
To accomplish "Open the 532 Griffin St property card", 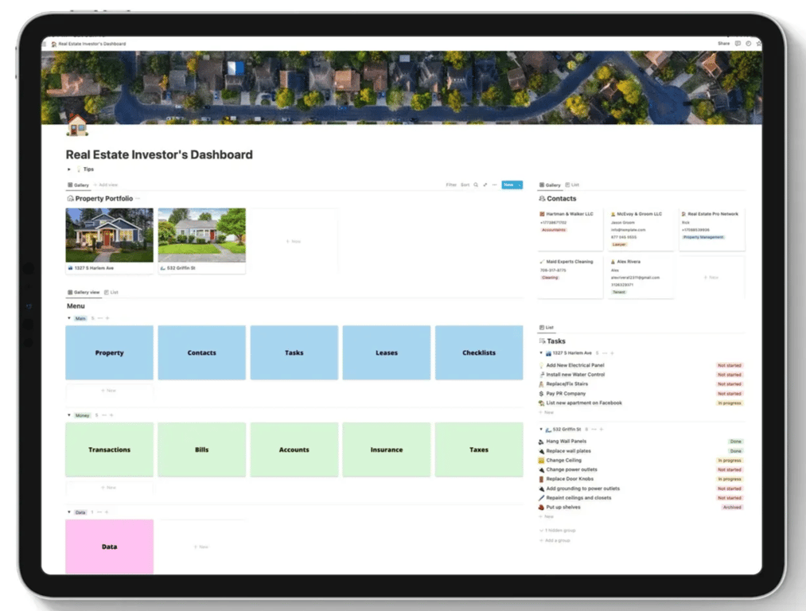I will point(201,241).
